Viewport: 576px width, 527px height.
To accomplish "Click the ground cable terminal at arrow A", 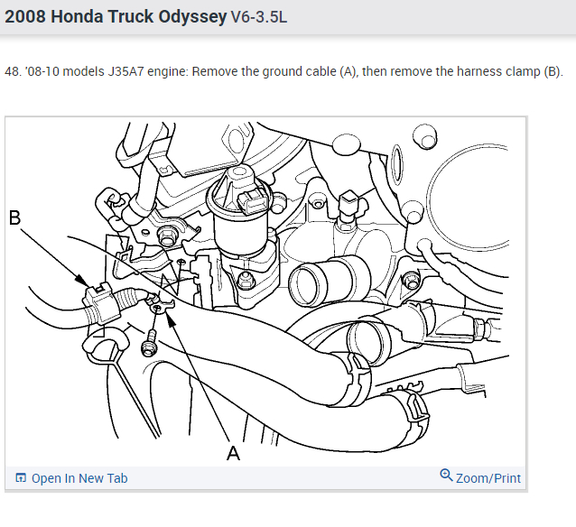I will coord(159,304).
